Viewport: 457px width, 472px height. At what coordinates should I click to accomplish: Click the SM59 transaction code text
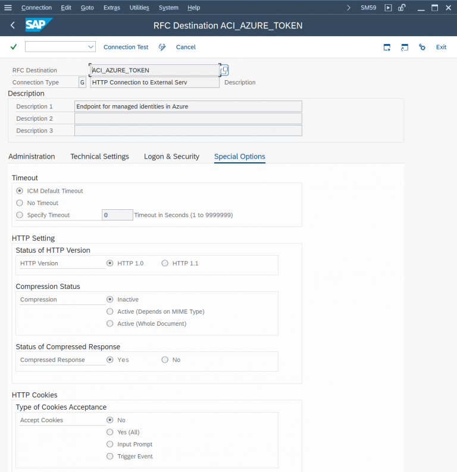coord(368,8)
